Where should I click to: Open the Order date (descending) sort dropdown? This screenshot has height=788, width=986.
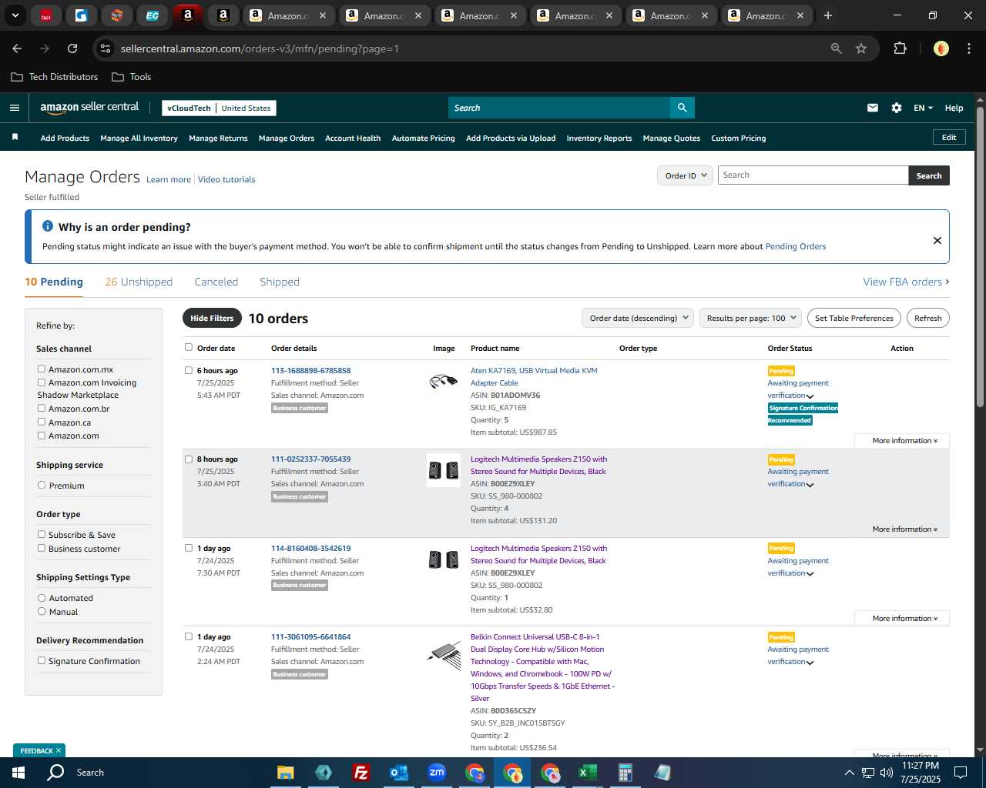[x=638, y=318]
